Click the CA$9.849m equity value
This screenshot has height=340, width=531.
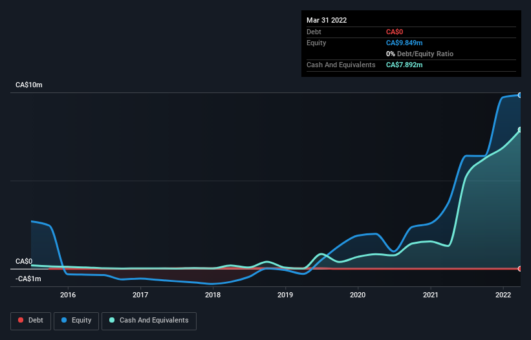pyautogui.click(x=404, y=43)
